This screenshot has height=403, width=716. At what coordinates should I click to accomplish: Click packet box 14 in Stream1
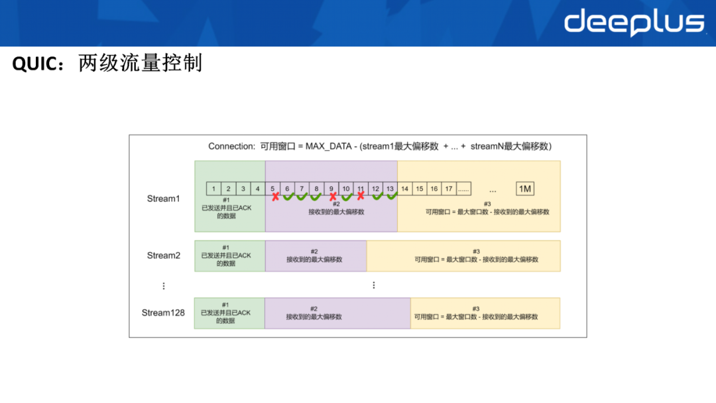click(404, 188)
